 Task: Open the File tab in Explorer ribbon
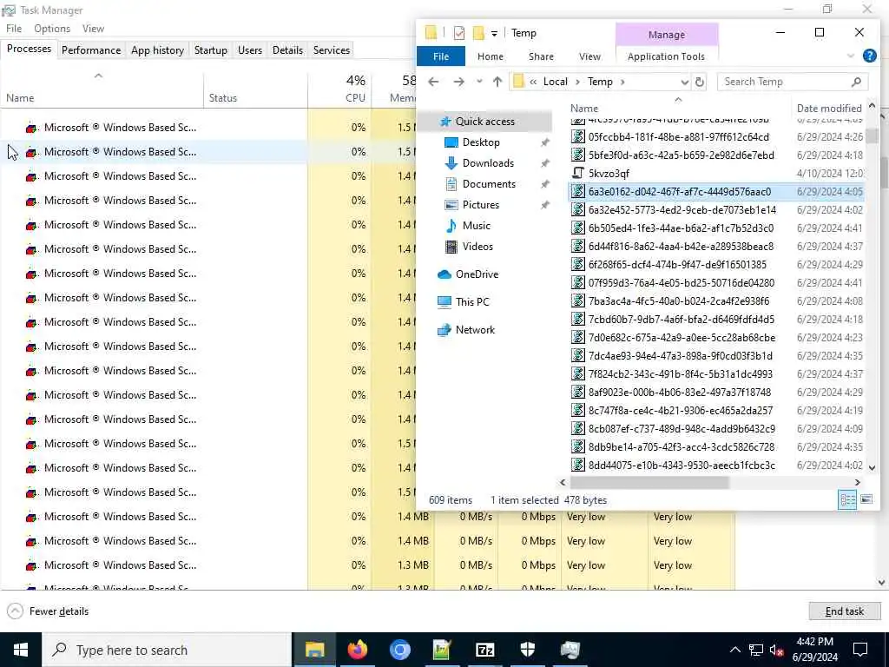coord(440,56)
